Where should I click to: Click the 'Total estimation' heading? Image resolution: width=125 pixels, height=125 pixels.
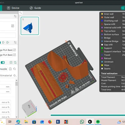109,73
